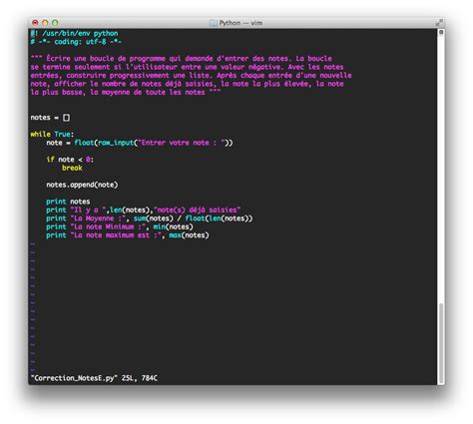The width and height of the screenshot is (473, 424).
Task: Click the yellow minimize window button
Action: tap(45, 23)
